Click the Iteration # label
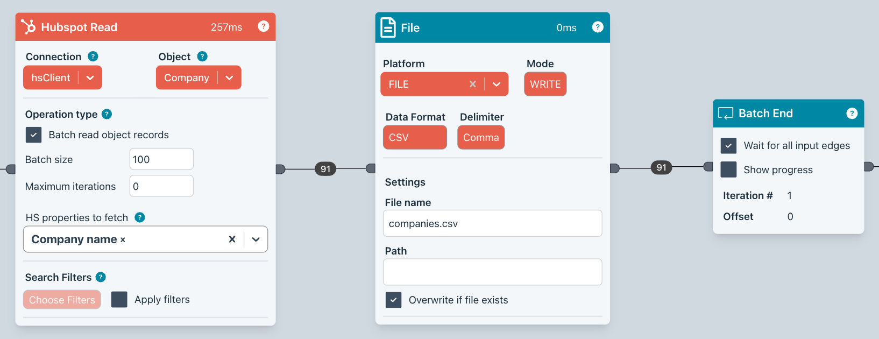 click(748, 195)
